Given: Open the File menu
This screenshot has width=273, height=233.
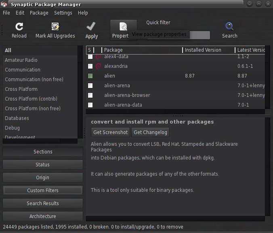Looking at the screenshot, I should pyautogui.click(x=6, y=13).
